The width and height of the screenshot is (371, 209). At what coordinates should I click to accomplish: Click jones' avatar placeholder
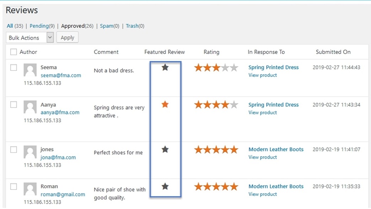[30, 152]
